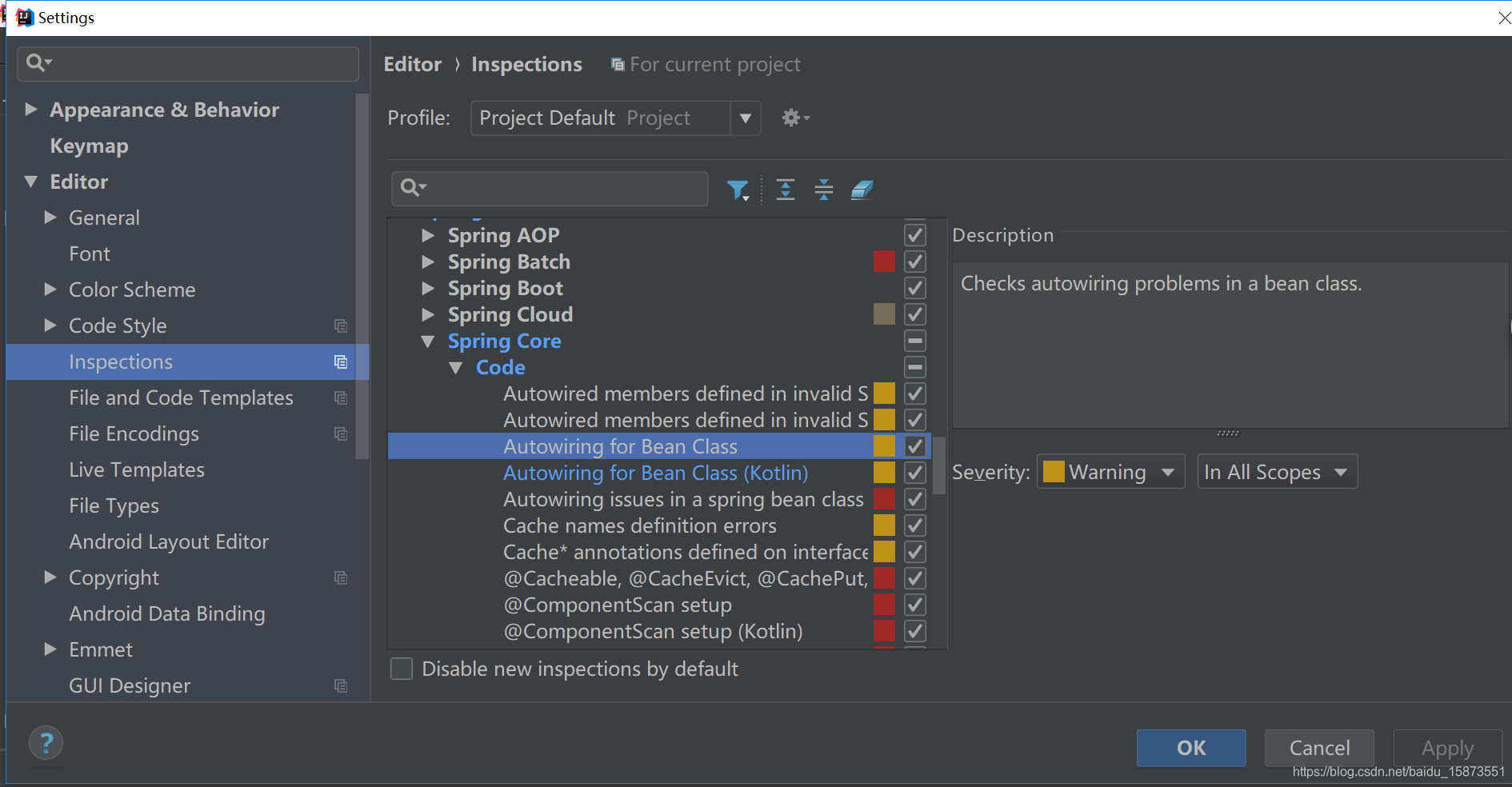Open the Severity Warning dropdown
The width and height of the screenshot is (1512, 787).
1110,472
